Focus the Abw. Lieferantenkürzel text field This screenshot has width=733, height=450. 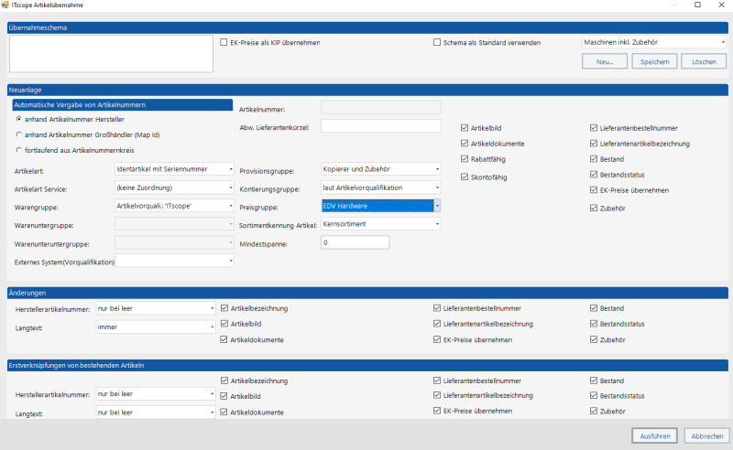click(380, 126)
